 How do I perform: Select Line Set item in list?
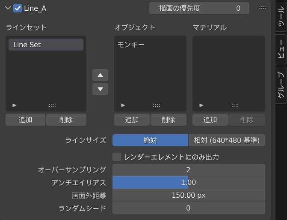pyautogui.click(x=46, y=45)
